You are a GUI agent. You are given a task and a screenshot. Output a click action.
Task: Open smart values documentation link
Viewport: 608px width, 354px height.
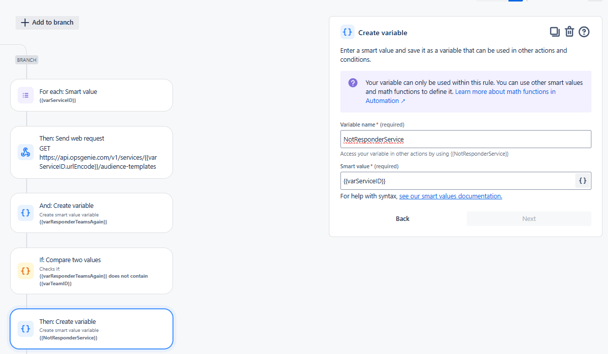(x=451, y=196)
